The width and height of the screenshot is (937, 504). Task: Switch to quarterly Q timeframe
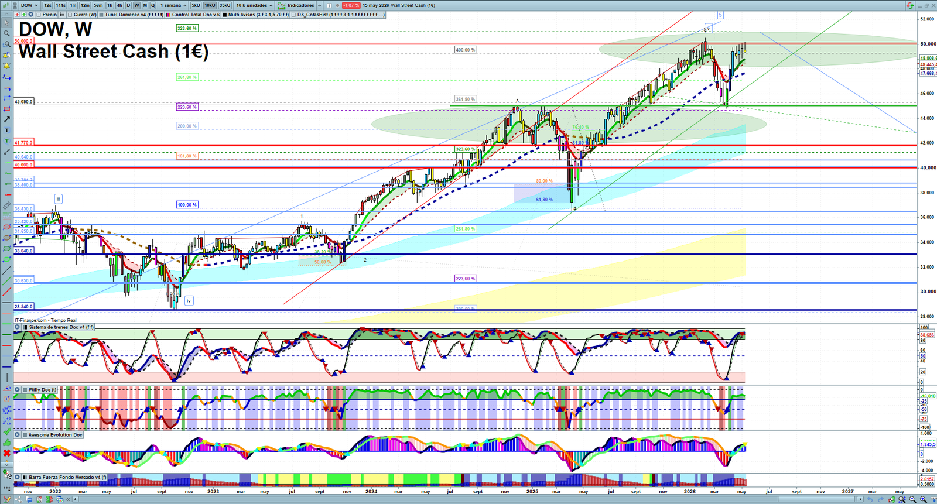pyautogui.click(x=153, y=5)
